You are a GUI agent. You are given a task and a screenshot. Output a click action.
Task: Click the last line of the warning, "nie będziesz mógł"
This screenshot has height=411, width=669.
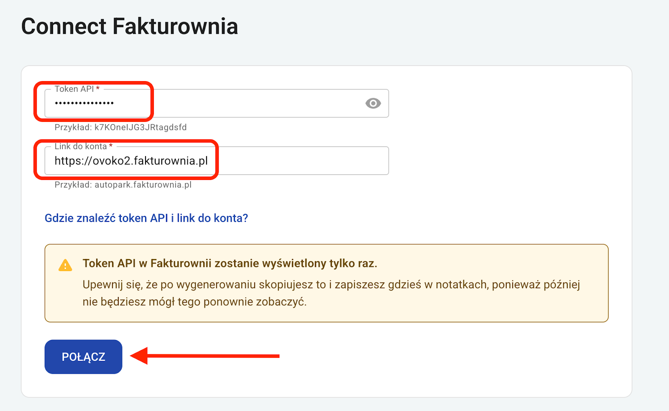(x=194, y=302)
